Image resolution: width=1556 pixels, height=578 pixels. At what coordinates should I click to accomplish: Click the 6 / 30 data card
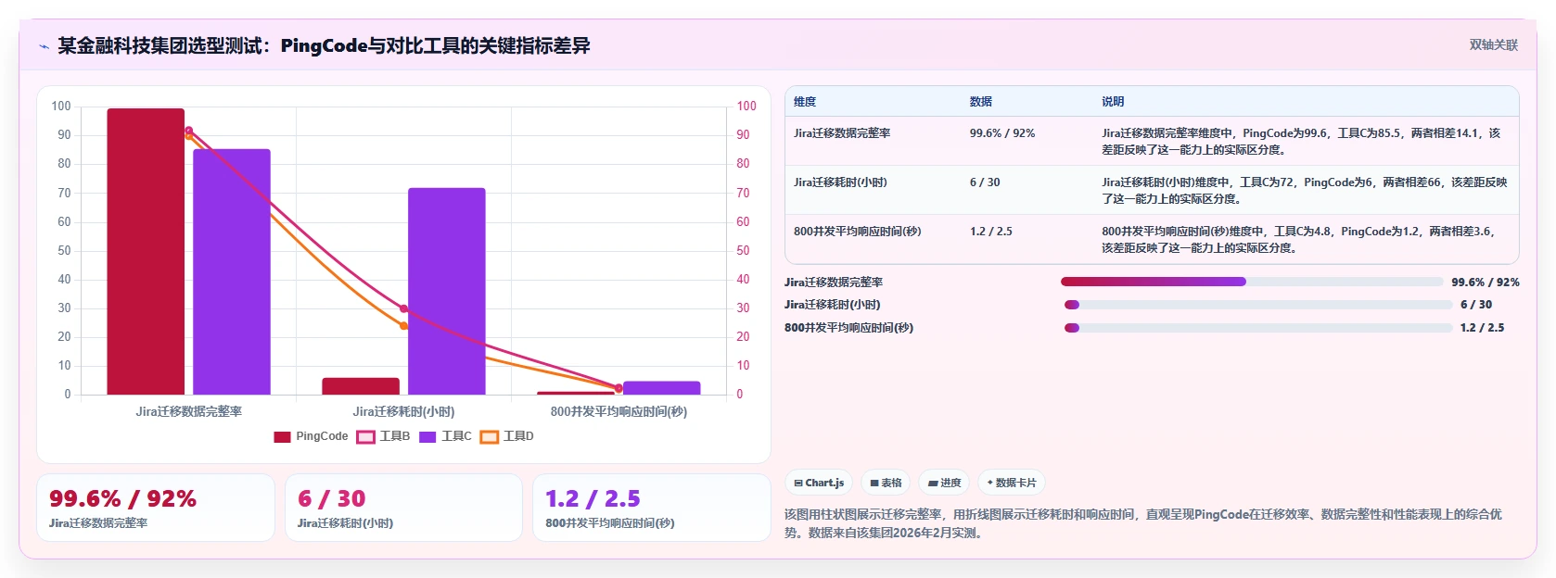(403, 508)
